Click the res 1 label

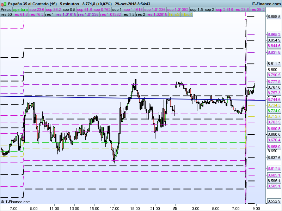(x=49, y=14)
